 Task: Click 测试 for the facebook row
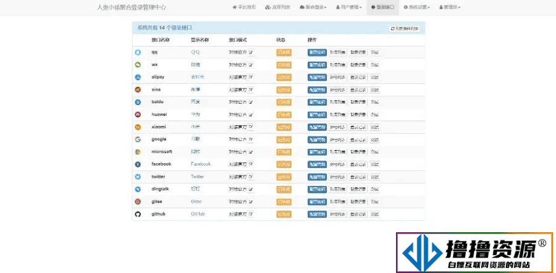[x=374, y=164]
